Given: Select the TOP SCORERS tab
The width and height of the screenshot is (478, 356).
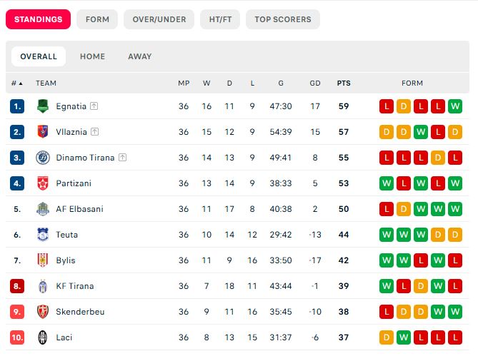Looking at the screenshot, I should point(283,19).
